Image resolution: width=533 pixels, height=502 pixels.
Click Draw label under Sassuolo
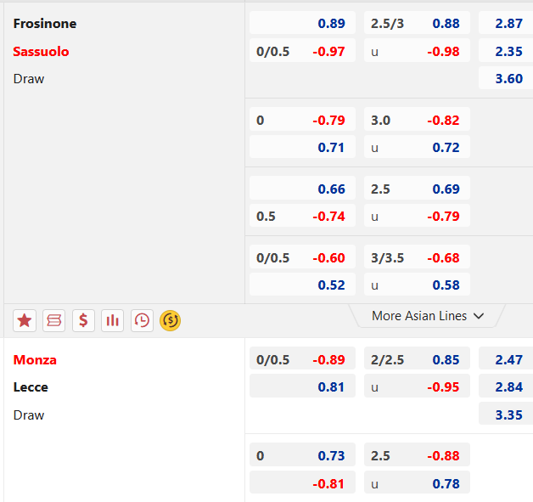(x=29, y=79)
